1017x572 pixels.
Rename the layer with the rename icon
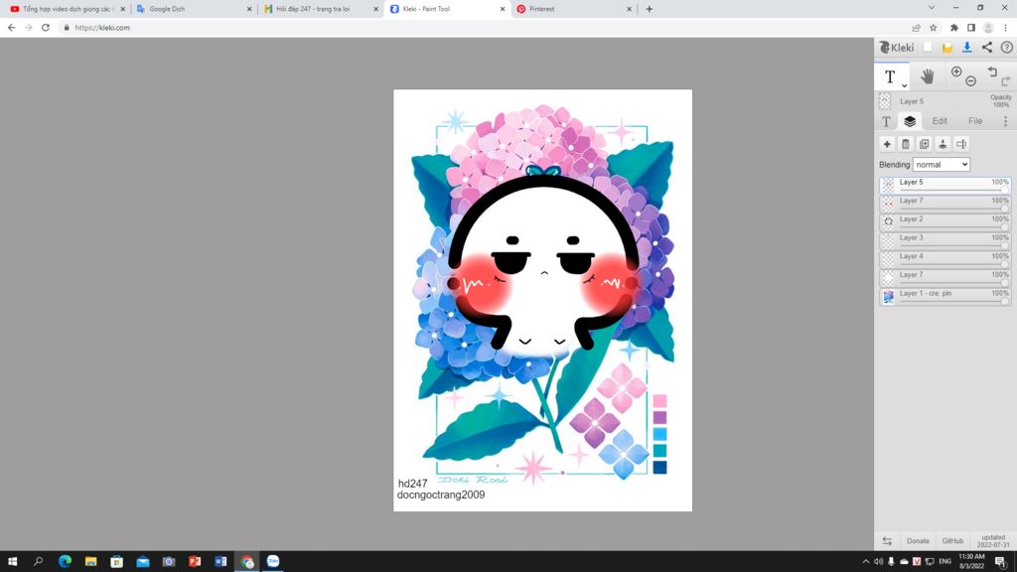(x=961, y=144)
